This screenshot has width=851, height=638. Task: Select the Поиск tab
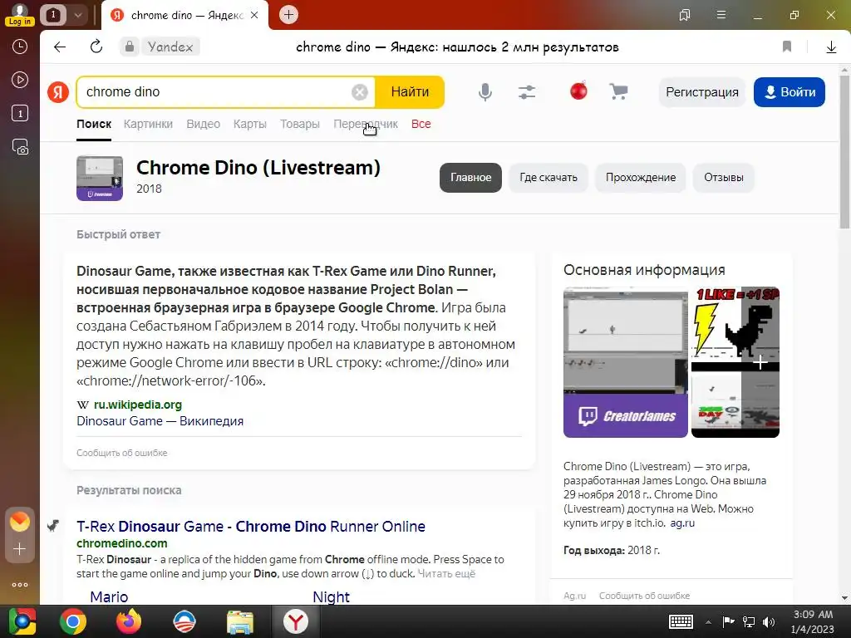(94, 124)
